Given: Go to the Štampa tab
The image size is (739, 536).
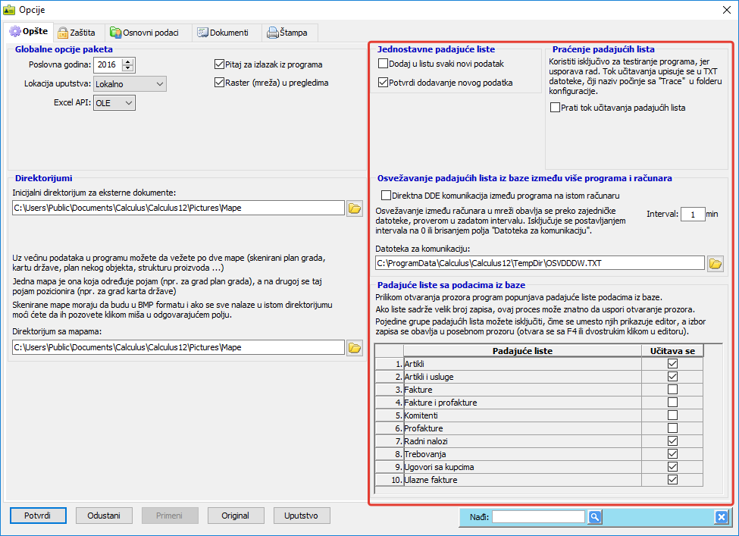Looking at the screenshot, I should point(290,33).
